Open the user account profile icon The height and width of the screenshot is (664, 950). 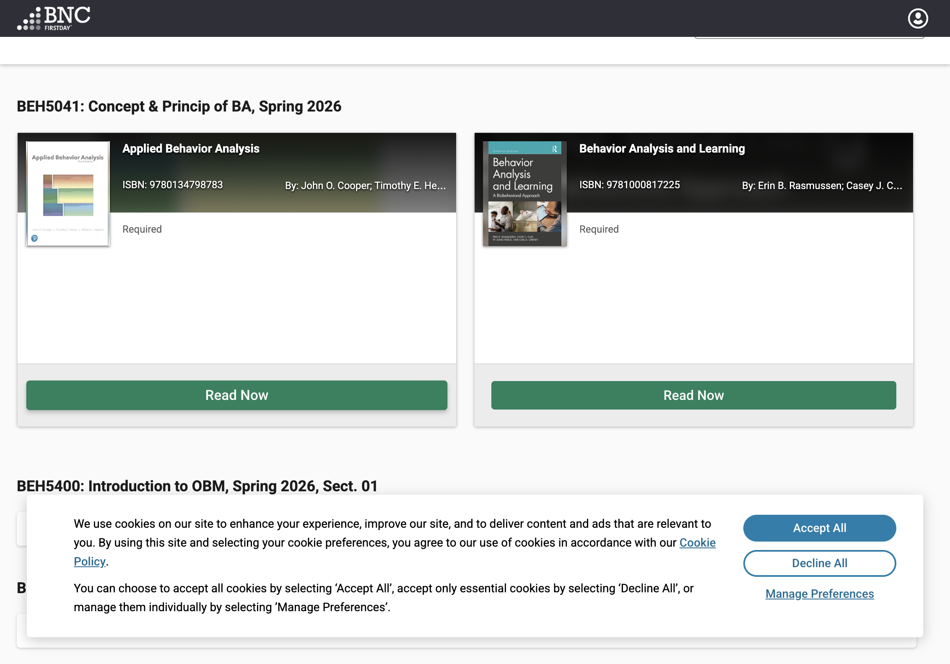[x=918, y=18]
